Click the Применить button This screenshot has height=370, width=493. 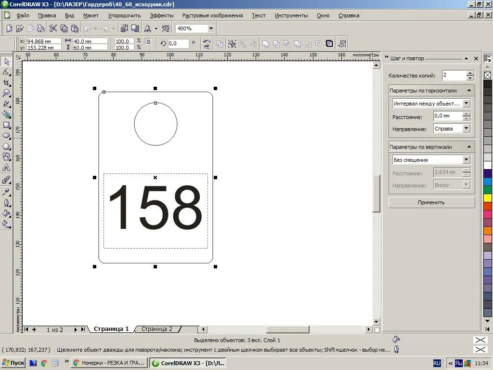pyautogui.click(x=431, y=202)
